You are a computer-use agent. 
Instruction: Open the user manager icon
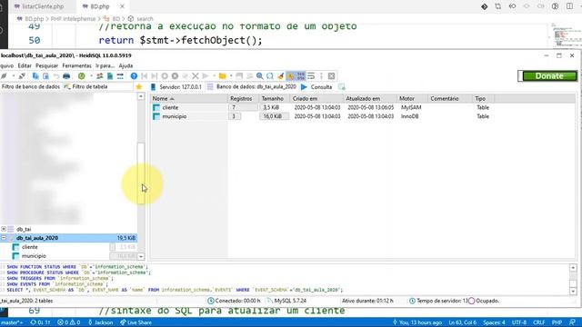click(99, 76)
